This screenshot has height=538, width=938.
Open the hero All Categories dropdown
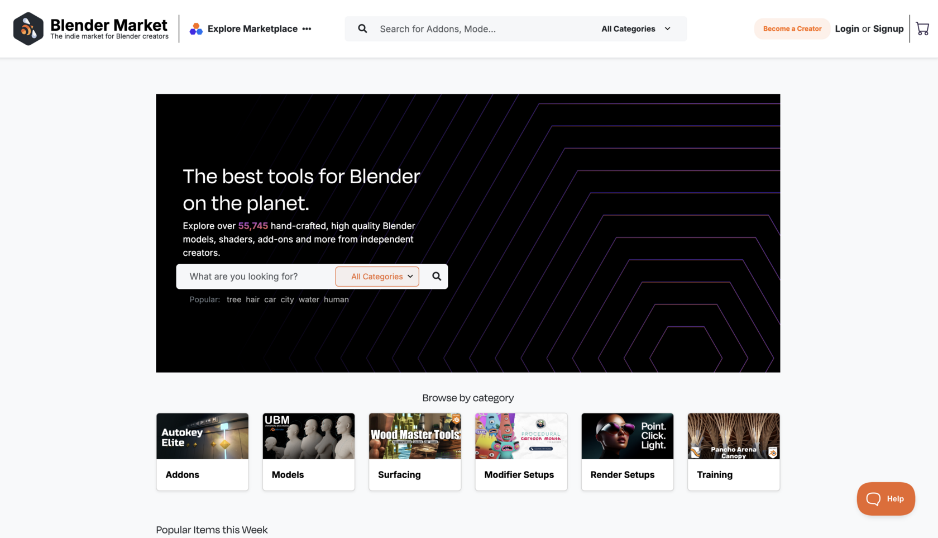[377, 277]
